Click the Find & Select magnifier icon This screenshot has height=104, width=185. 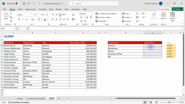point(143,17)
